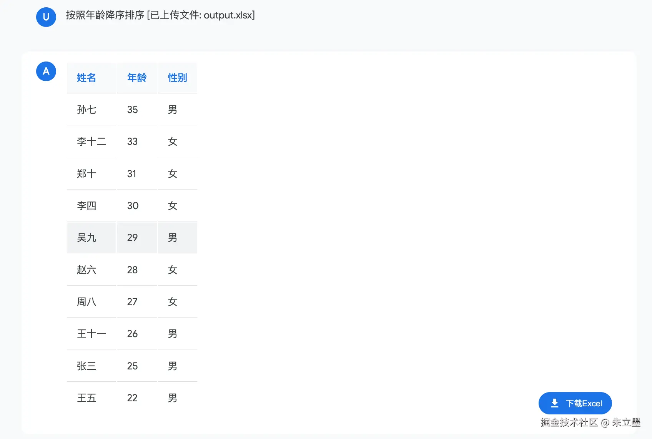Click age cell showing 31
Image resolution: width=652 pixels, height=439 pixels.
coord(137,174)
